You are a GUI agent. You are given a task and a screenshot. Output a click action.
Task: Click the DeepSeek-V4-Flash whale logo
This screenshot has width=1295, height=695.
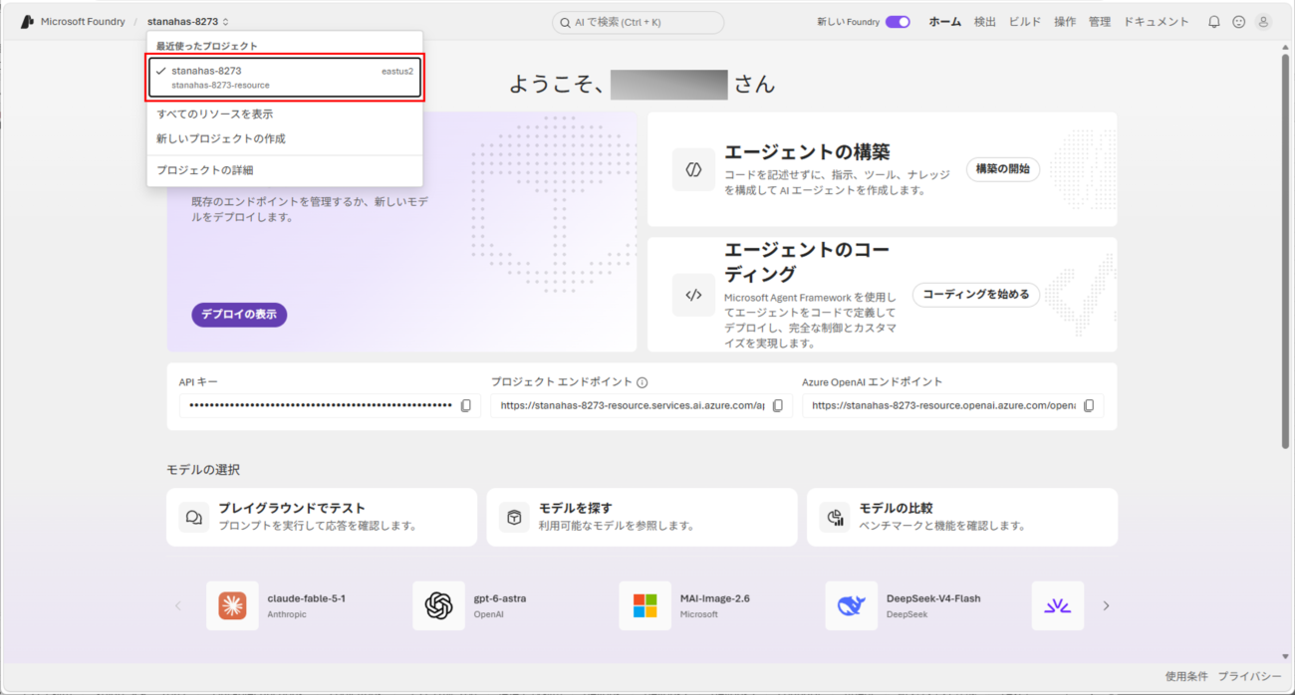[x=852, y=605]
